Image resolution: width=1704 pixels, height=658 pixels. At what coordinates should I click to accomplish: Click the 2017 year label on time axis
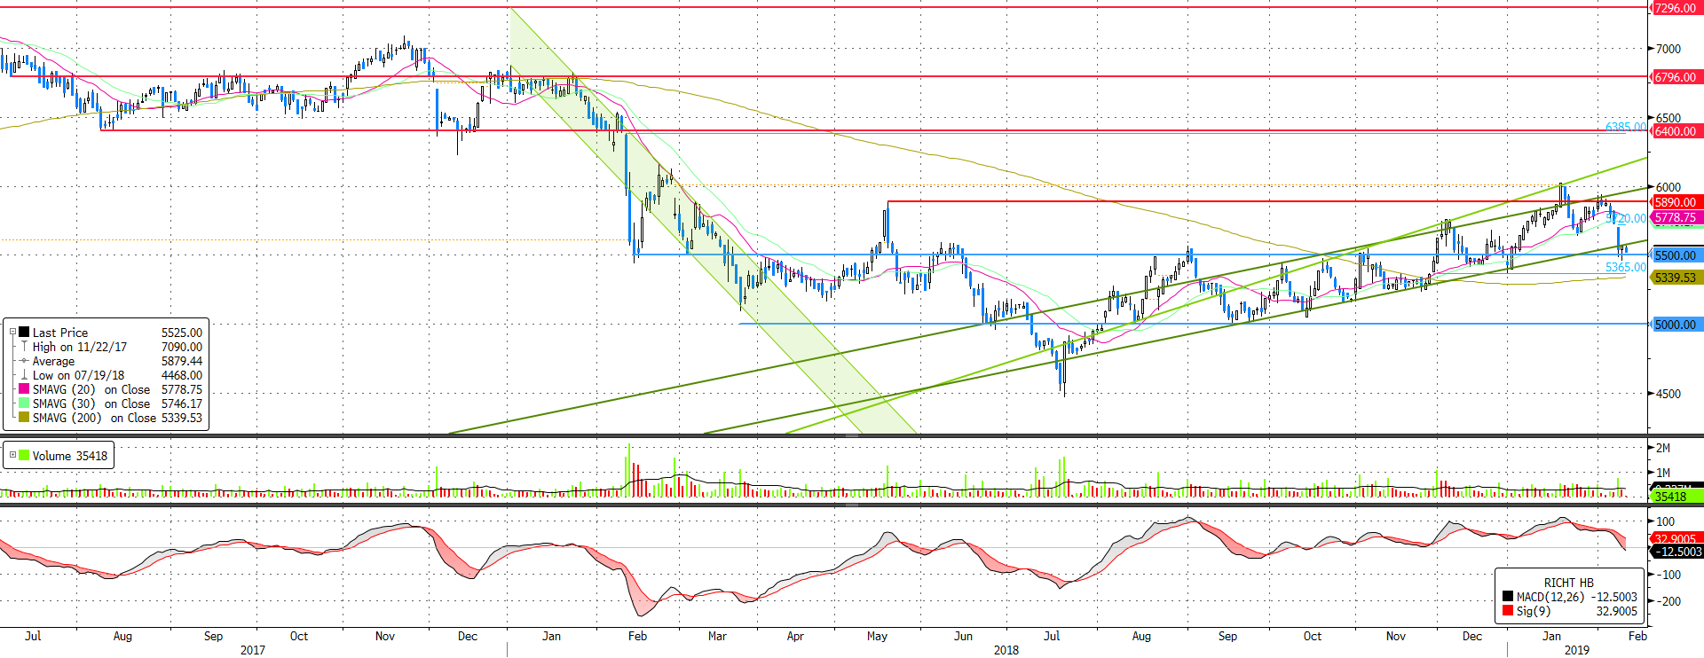[253, 650]
